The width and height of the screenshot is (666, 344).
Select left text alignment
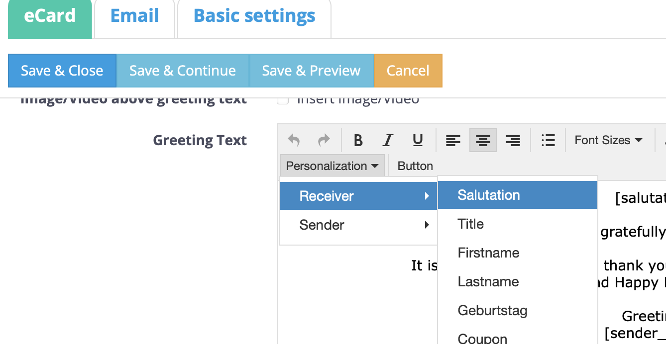click(453, 140)
